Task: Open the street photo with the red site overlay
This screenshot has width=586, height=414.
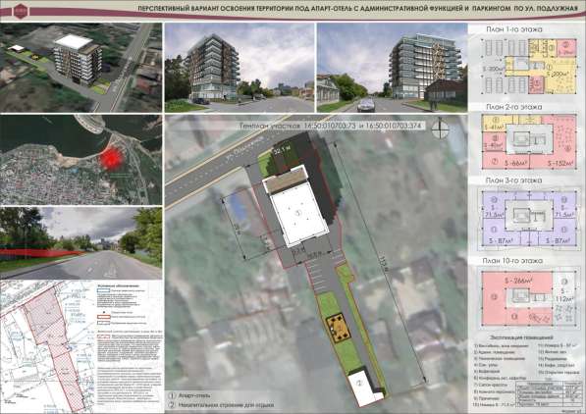Action: [x=81, y=243]
